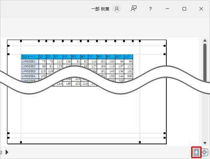Open the feedback person-with-speech-bubble icon
The image size is (210, 159).
point(134,9)
